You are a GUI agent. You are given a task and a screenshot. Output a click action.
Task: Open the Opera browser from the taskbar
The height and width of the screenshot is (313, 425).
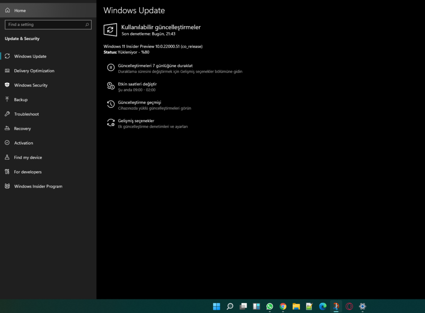tap(349, 306)
